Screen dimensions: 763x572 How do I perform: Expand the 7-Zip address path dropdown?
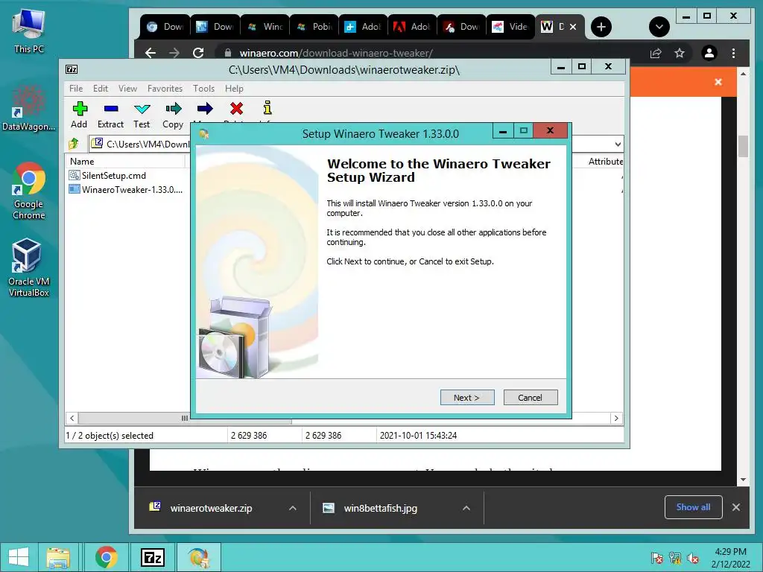click(x=618, y=144)
